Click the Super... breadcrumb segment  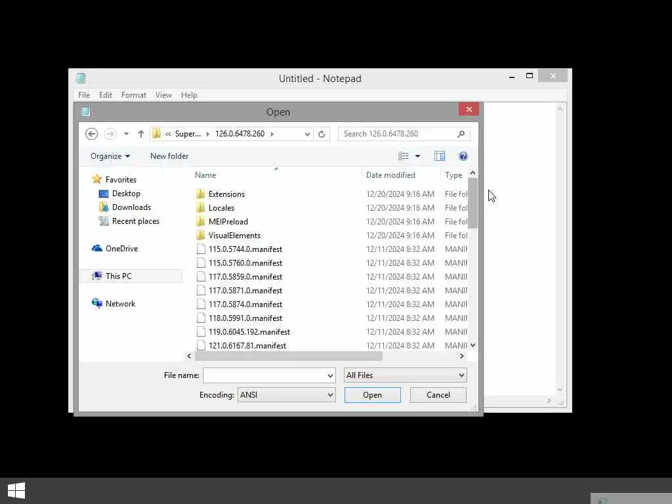(x=188, y=134)
